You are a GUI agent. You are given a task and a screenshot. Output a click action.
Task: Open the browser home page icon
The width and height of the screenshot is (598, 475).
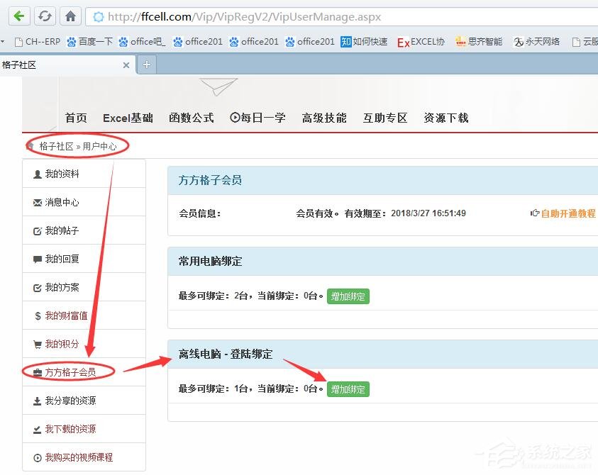point(70,16)
